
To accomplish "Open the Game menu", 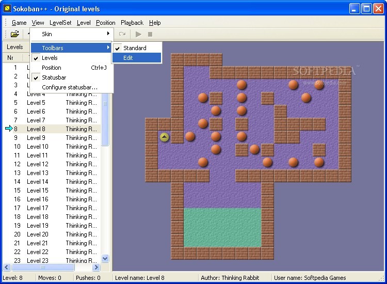I will [19, 23].
